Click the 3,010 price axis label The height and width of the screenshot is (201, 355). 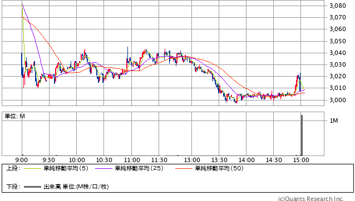(x=338, y=88)
